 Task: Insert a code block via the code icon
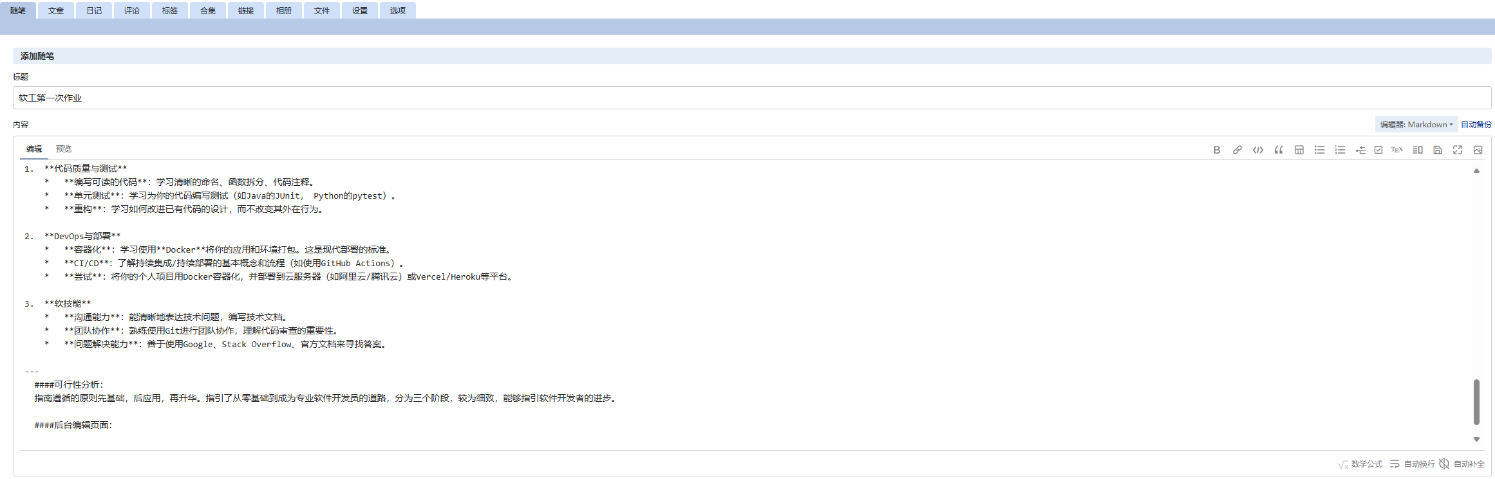pyautogui.click(x=1257, y=150)
